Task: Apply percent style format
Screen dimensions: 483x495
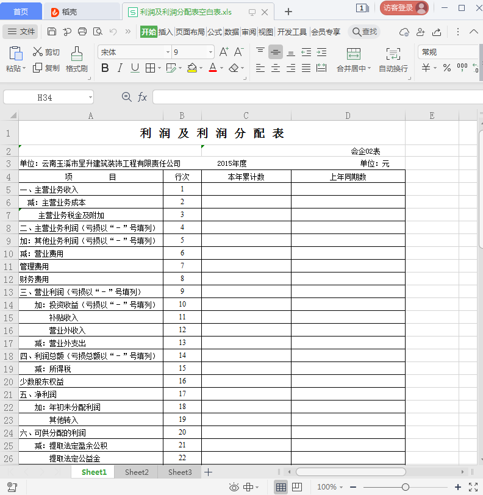Action: tap(446, 68)
